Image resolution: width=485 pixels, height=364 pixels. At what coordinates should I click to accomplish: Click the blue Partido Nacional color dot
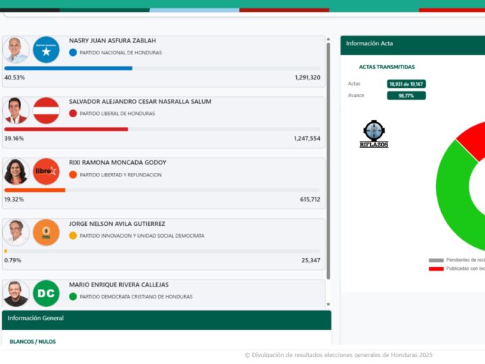tap(73, 53)
